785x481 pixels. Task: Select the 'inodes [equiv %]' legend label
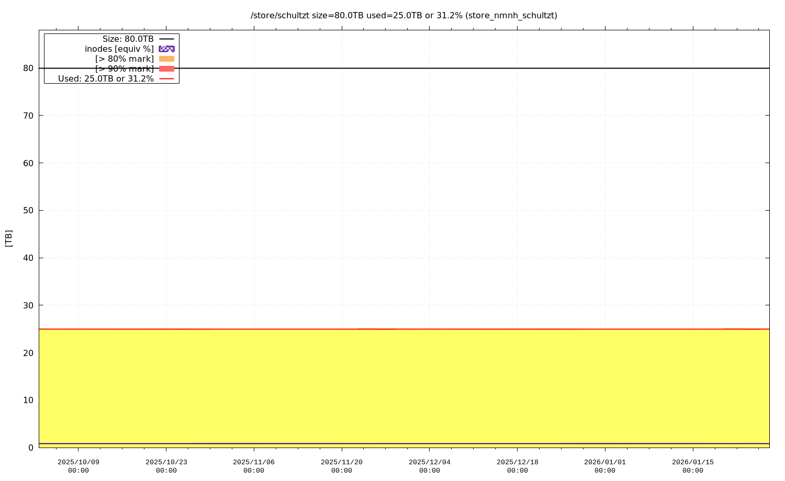click(x=119, y=49)
